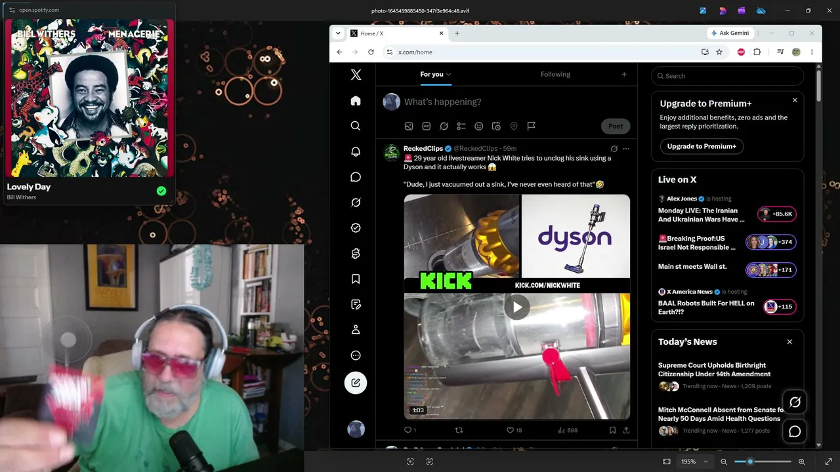The height and width of the screenshot is (472, 840).
Task: Open chat bubble icon in X sidebar
Action: pyautogui.click(x=356, y=177)
